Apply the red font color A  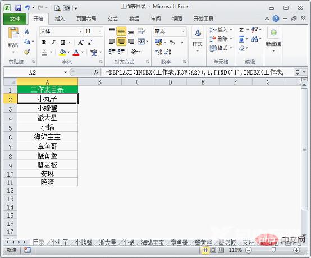pyautogui.click(x=76, y=52)
